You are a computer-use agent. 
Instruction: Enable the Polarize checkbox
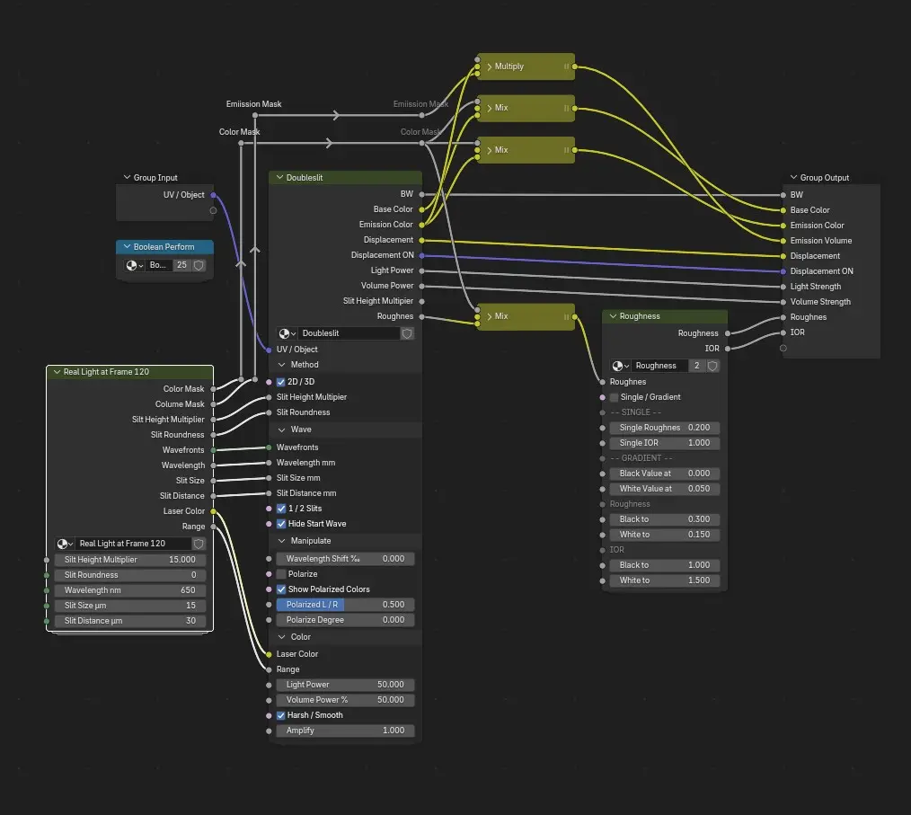click(281, 574)
